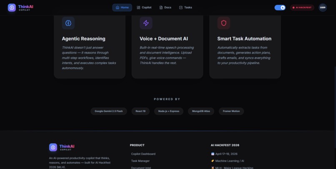336x169 pixels.
Task: Click the Voice + Document AI lightning icon
Action: 146,23
